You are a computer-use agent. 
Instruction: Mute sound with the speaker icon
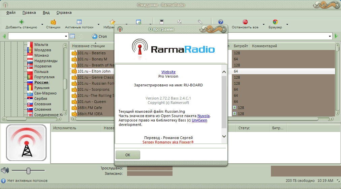5,170
